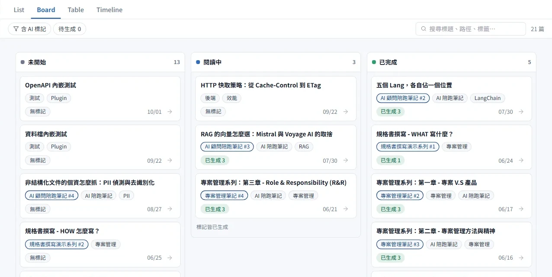Open the arrow on OpenAPI 內嵌測試 card
552x277 pixels.
[170, 112]
